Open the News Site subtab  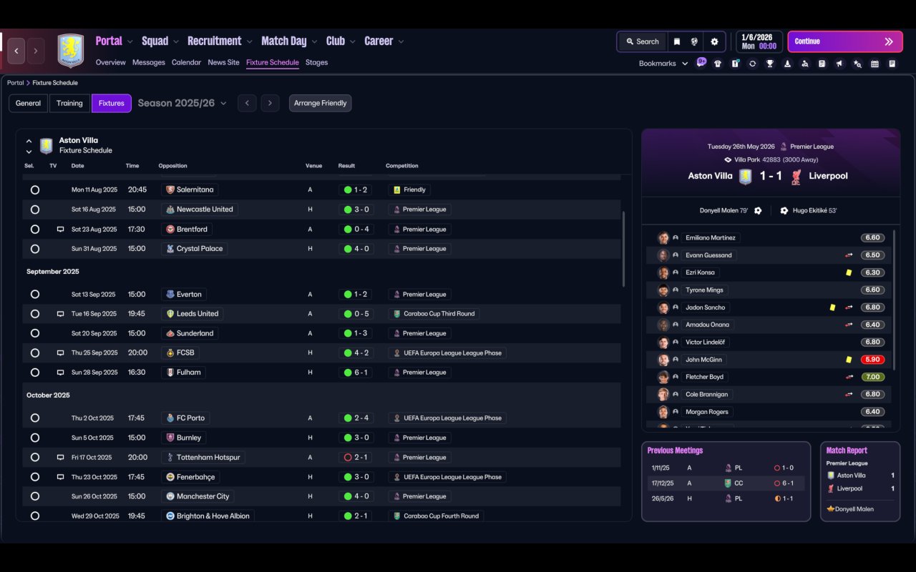223,63
